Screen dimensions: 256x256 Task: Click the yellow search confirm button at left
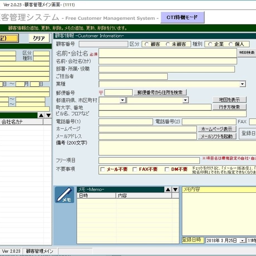9,38
